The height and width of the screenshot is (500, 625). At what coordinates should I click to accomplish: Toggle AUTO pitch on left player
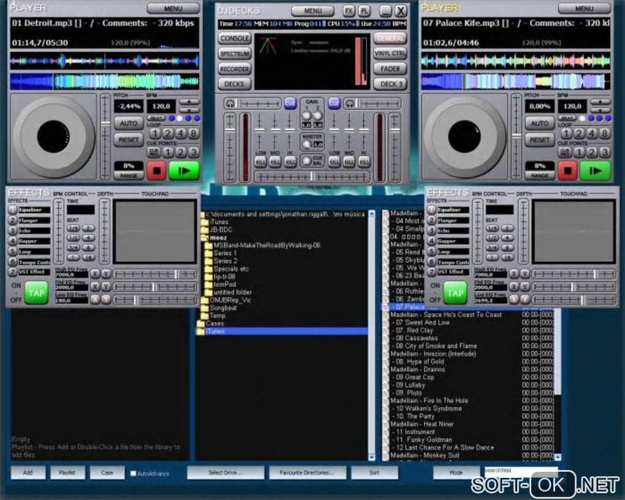[x=128, y=123]
